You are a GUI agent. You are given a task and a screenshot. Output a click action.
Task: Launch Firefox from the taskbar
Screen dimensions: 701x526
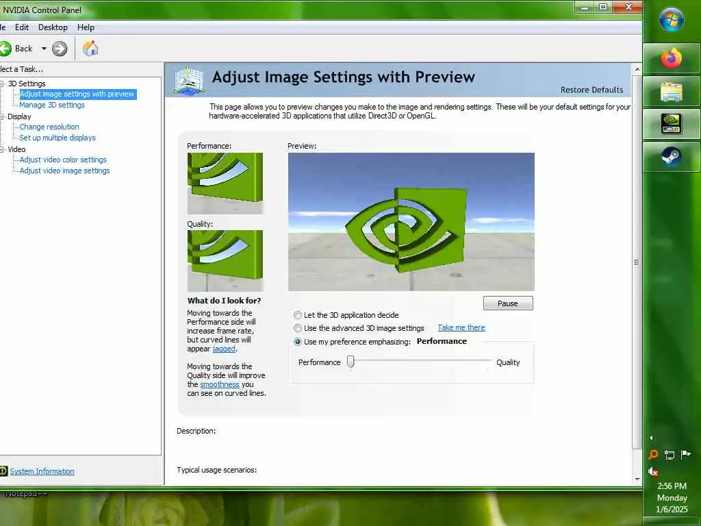[672, 59]
